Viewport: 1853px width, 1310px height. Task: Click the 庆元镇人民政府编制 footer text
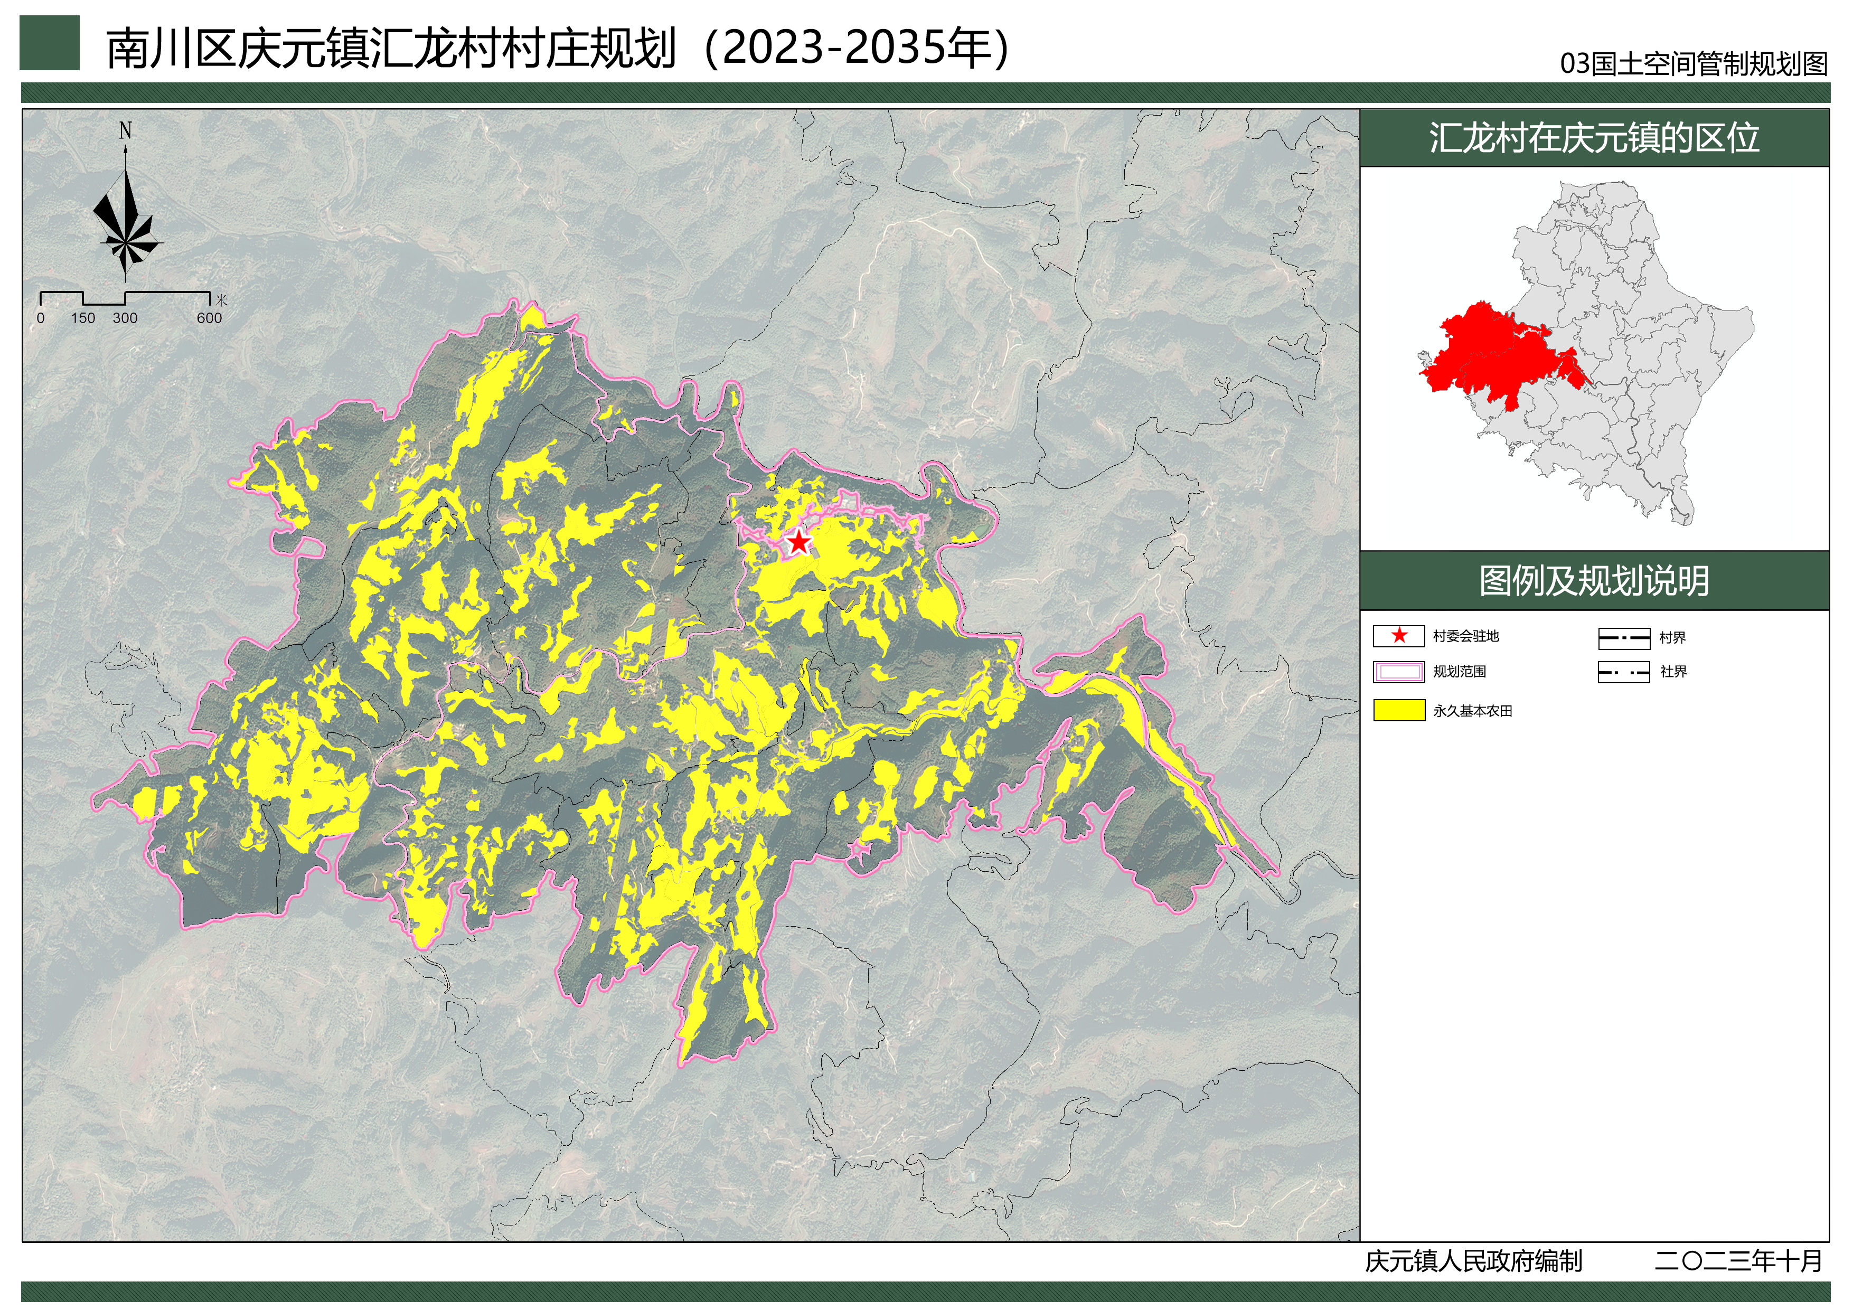click(x=1473, y=1261)
